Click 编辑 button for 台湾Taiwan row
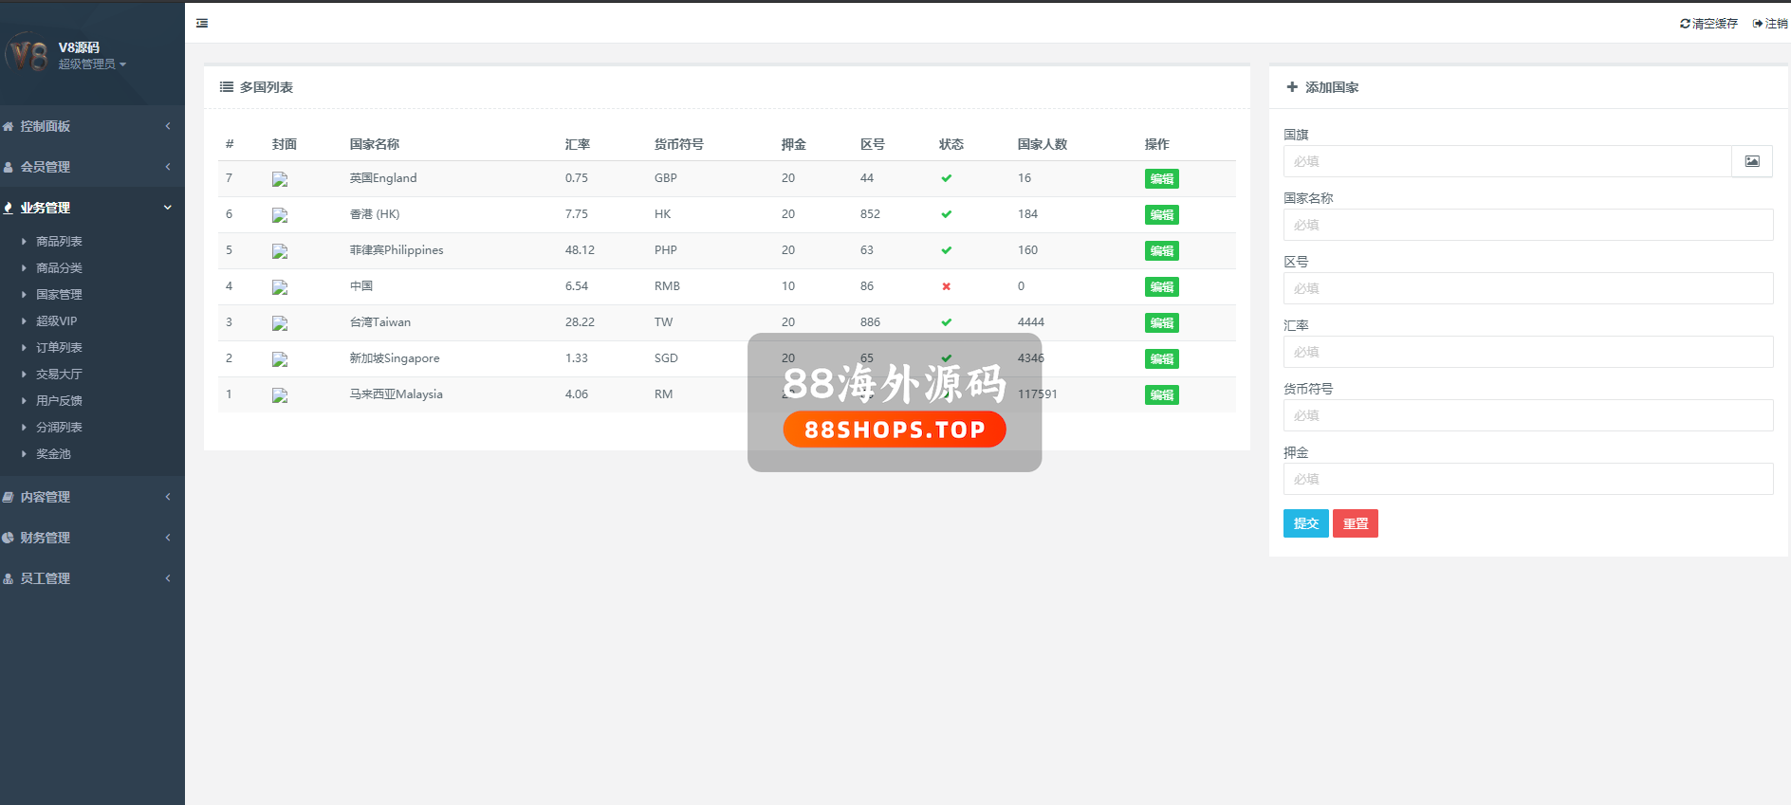The image size is (1791, 805). tap(1161, 323)
